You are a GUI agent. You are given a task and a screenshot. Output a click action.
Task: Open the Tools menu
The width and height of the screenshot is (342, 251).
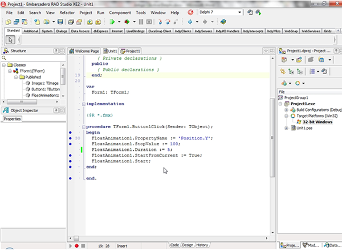[x=141, y=13]
